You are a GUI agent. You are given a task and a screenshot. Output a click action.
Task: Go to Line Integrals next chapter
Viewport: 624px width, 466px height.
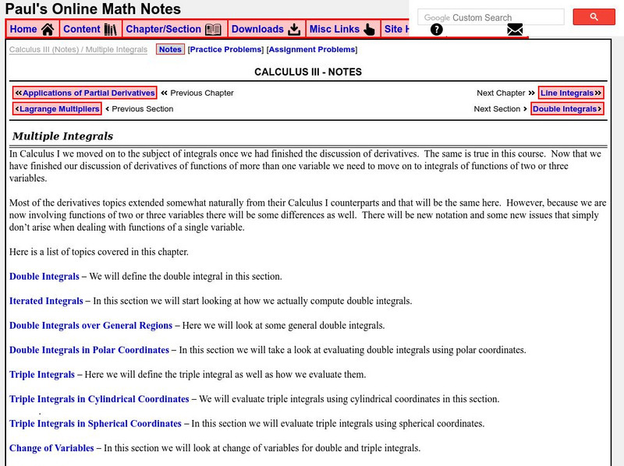click(571, 93)
